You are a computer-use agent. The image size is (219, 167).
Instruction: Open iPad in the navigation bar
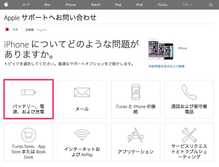click(118, 5)
